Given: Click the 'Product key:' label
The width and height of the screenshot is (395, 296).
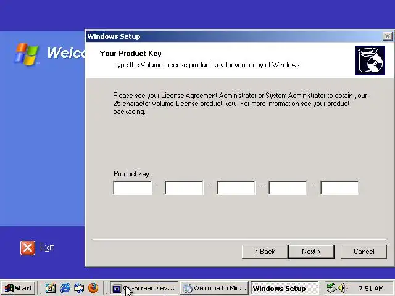Looking at the screenshot, I should [132, 174].
